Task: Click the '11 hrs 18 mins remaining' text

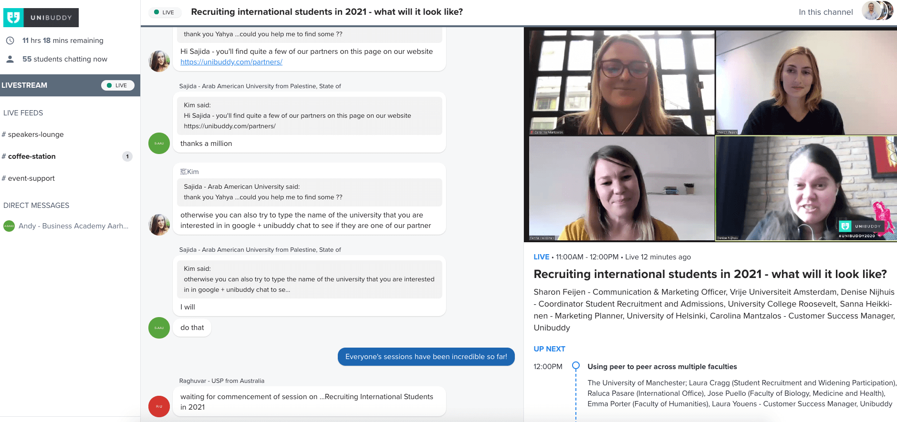Action: [63, 41]
